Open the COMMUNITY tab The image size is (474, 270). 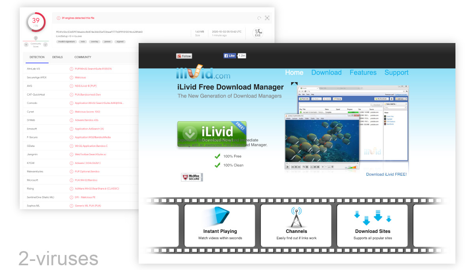[83, 57]
